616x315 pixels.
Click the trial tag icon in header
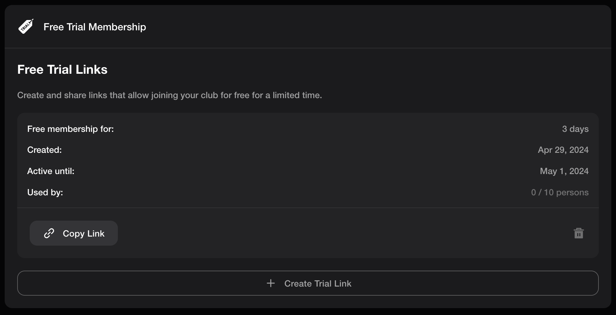pyautogui.click(x=26, y=27)
